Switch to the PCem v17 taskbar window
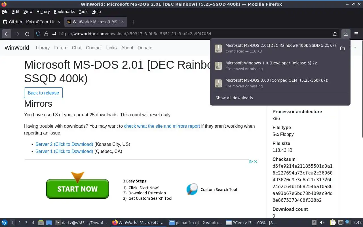Image resolution: width=363 pixels, height=227 pixels. [252, 223]
